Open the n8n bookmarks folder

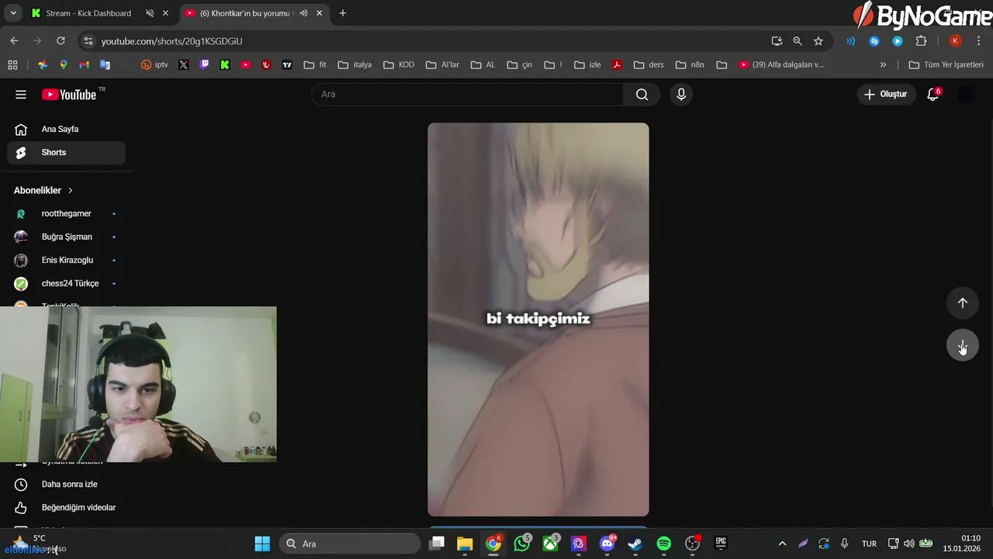coord(690,65)
